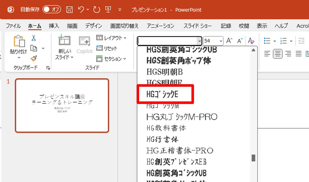The image size is (309, 182).
Task: Click Decrease Font Size icon
Action: pos(240,41)
